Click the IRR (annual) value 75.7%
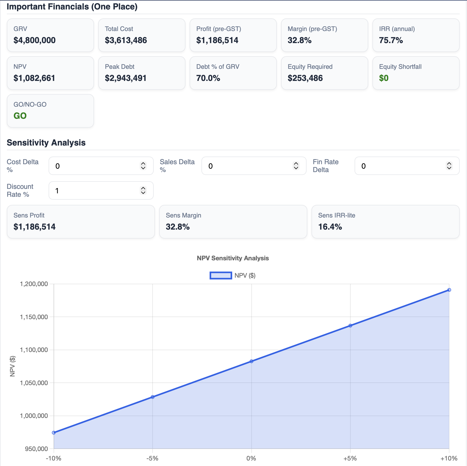 click(x=391, y=40)
